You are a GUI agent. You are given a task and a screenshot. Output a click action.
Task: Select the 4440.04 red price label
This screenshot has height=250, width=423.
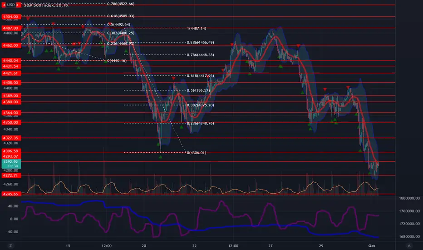10,60
